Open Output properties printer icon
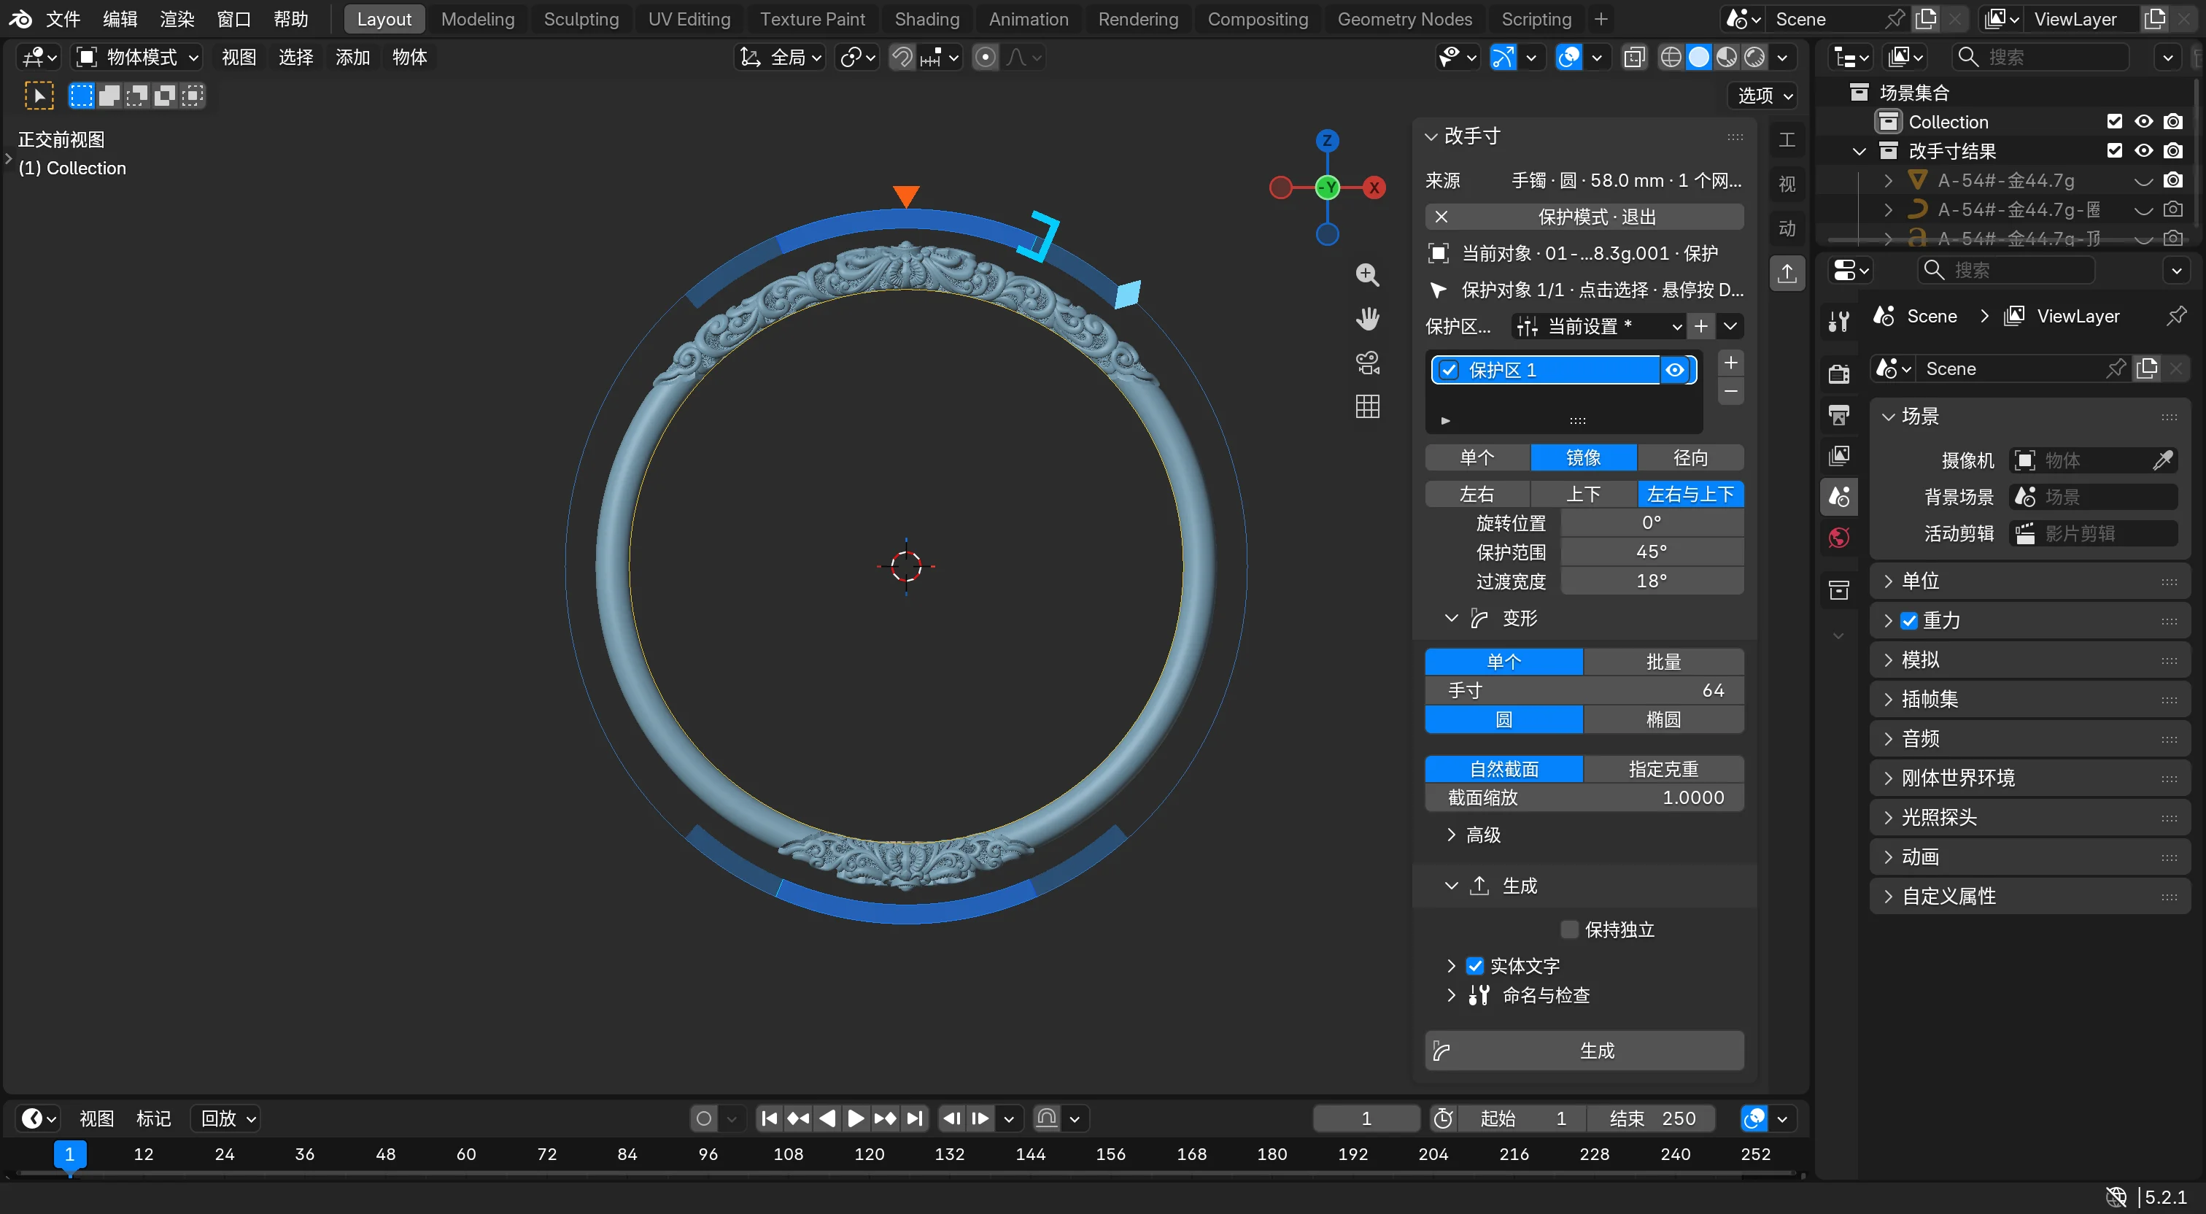 1838,414
